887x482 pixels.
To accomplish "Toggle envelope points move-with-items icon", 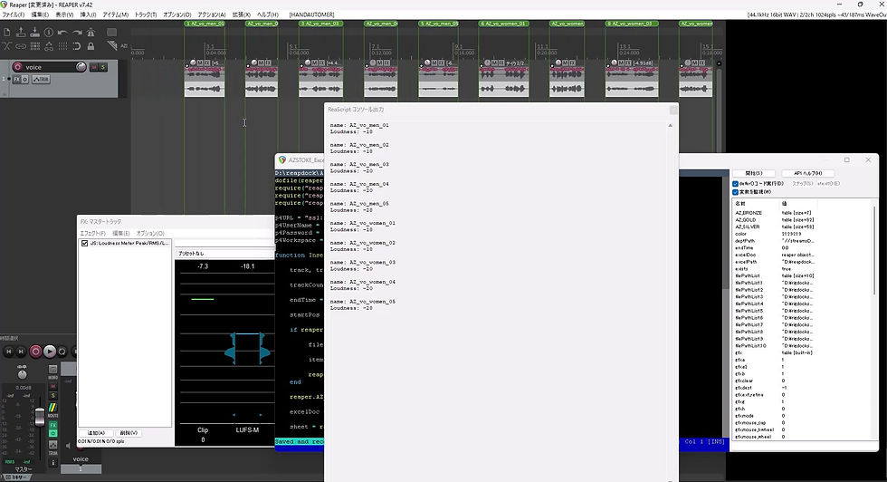I will click(x=49, y=46).
